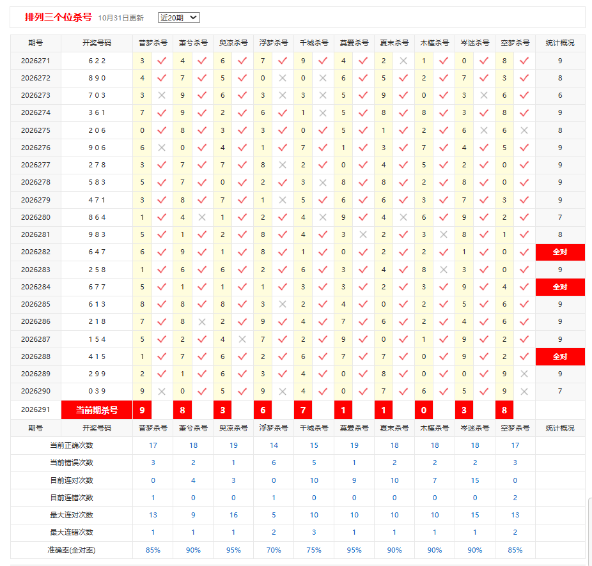Click the X mark for 千城杀号 in row 2026274
The image size is (592, 566).
pyautogui.click(x=323, y=113)
